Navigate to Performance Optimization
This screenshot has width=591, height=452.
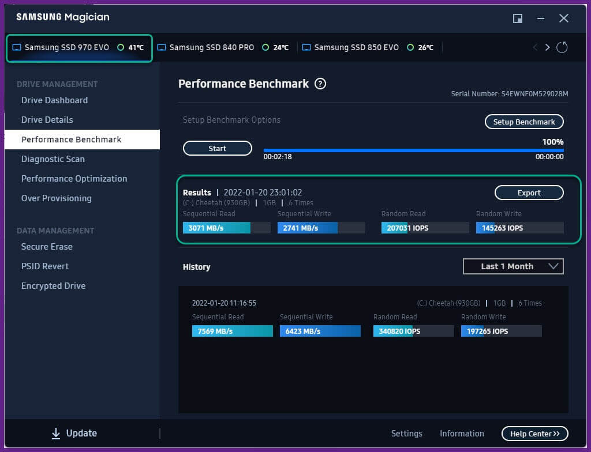74,179
